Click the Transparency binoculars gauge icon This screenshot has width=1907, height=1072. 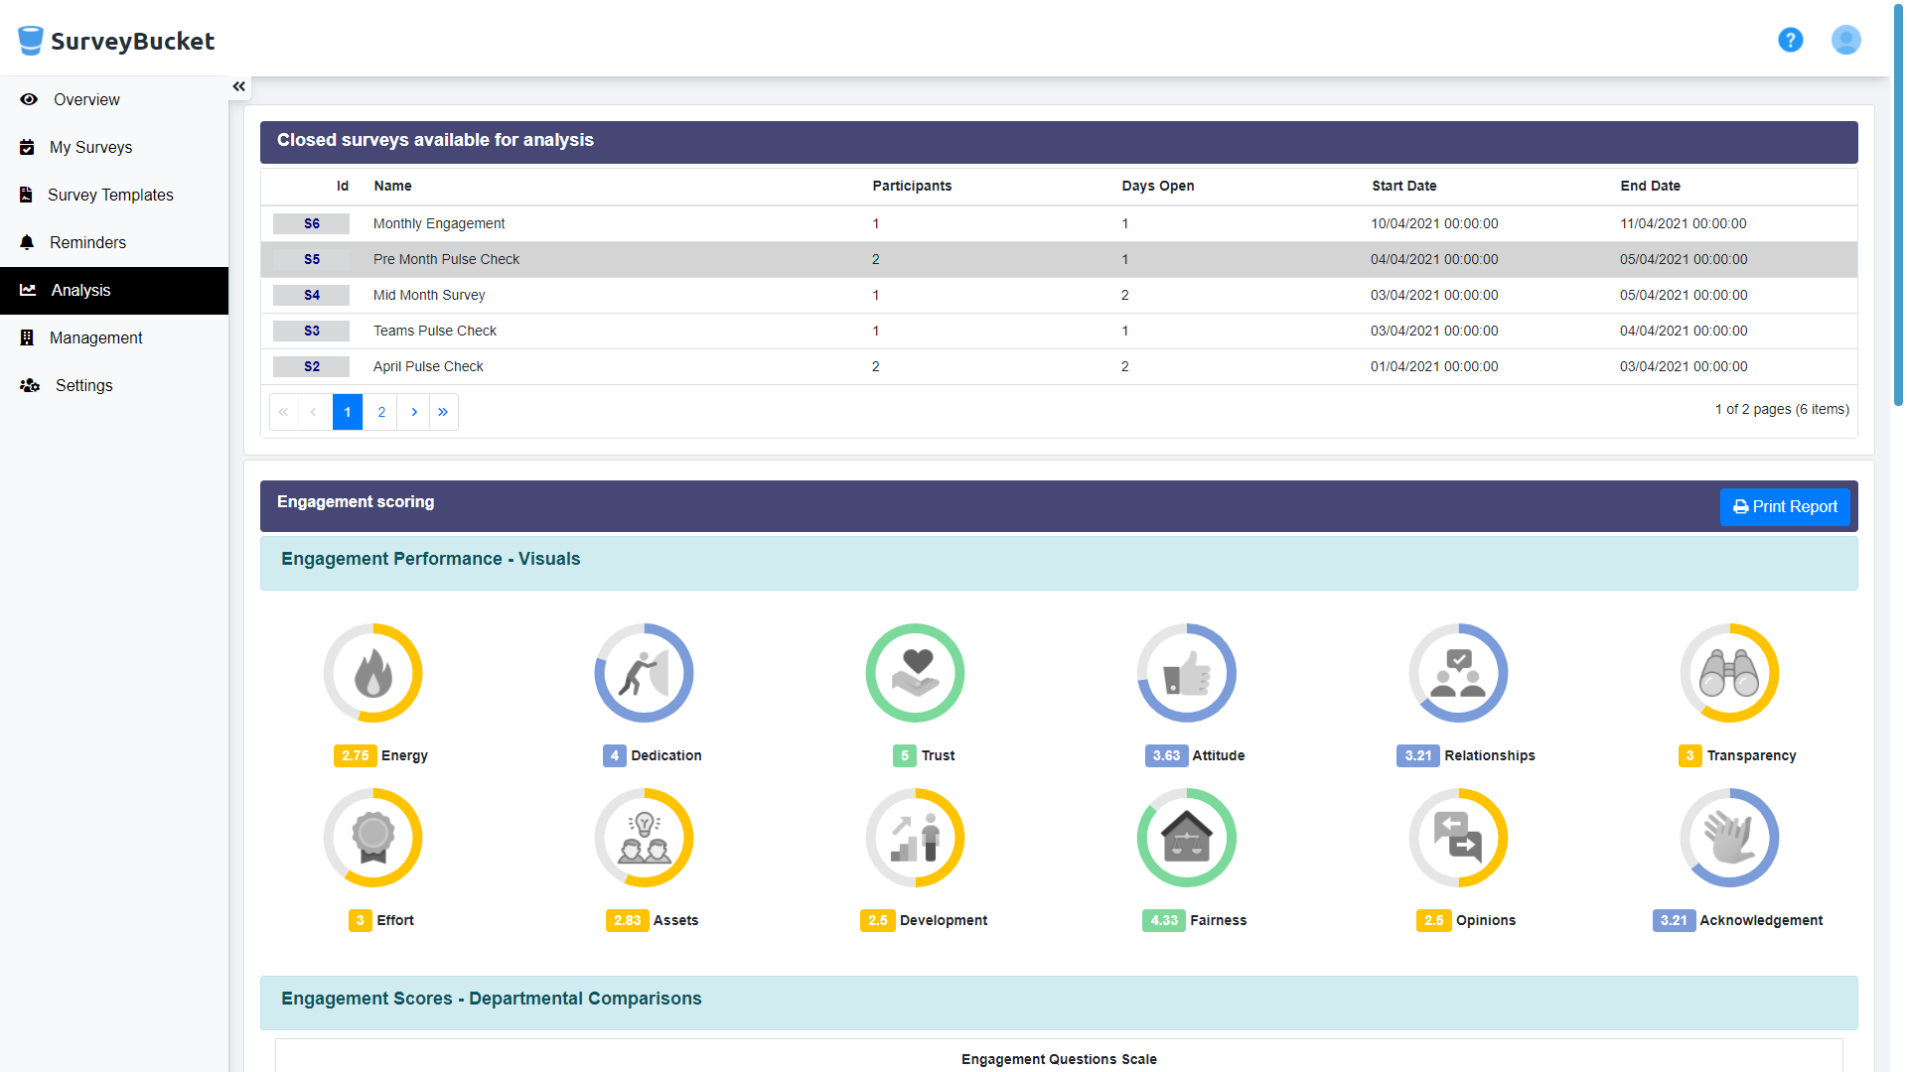(1729, 673)
